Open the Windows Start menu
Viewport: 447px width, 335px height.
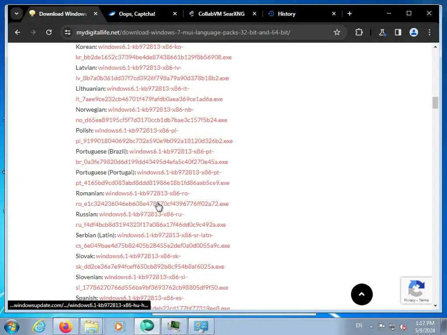[x=11, y=326]
